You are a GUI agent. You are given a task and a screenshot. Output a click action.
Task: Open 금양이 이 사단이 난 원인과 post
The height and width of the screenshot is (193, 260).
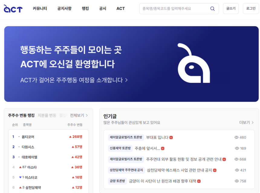pos(163,181)
